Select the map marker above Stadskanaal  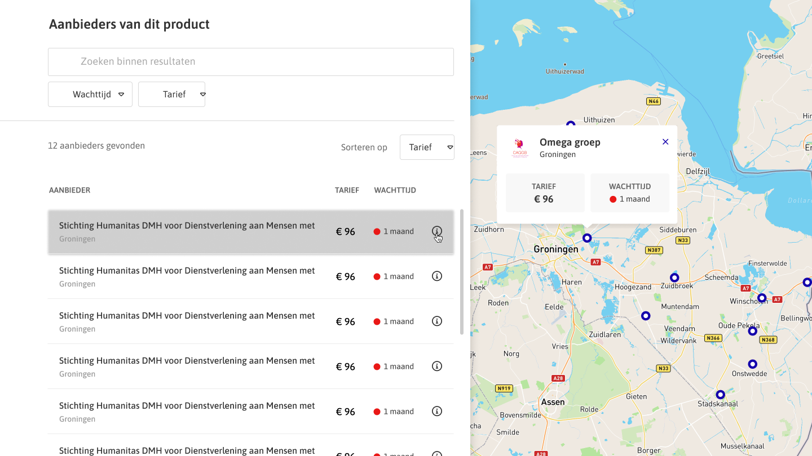720,395
